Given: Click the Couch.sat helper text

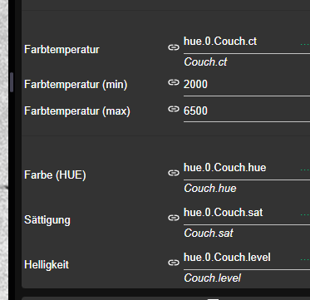Looking at the screenshot, I should (x=209, y=234).
